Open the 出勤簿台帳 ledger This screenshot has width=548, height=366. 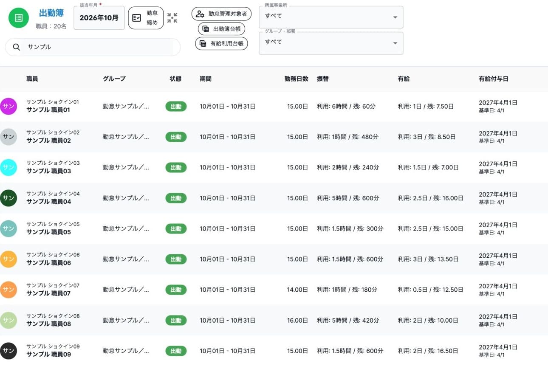(221, 29)
